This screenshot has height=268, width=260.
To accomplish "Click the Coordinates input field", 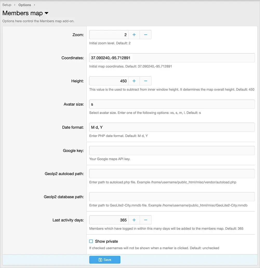I will [172, 58].
